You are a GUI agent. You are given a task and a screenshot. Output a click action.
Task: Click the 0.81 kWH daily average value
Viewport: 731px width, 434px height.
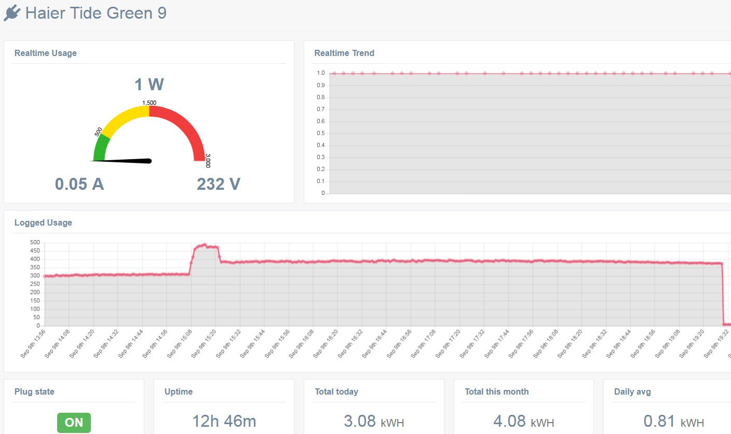674,422
